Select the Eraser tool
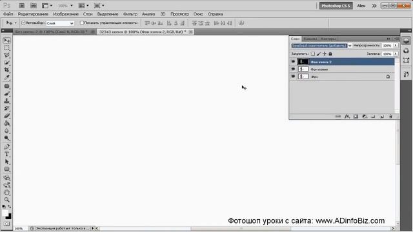 point(7,116)
